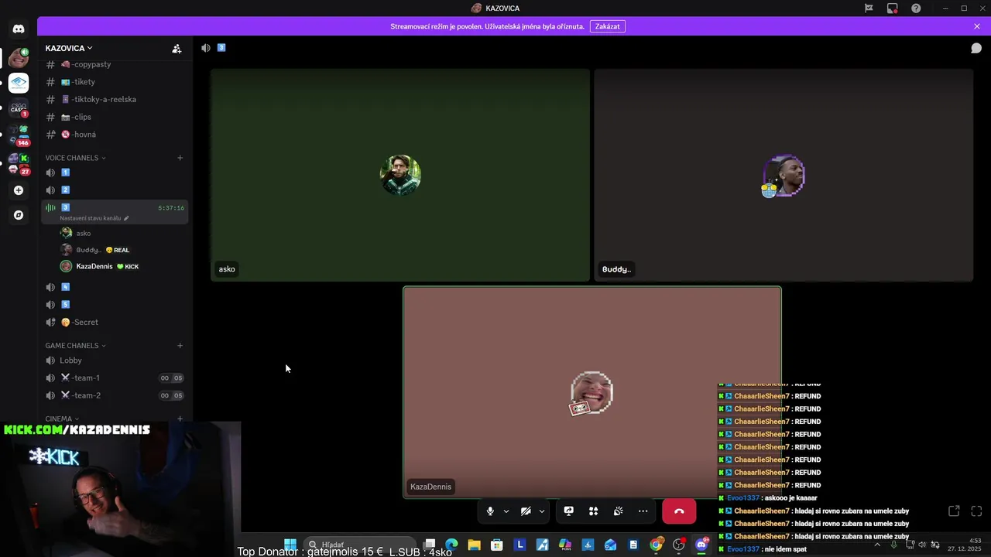Open Discord help question mark icon

point(916,8)
